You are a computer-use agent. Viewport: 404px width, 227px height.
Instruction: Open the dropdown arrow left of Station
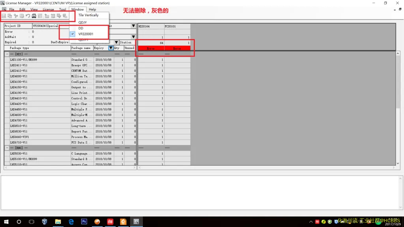point(116,42)
